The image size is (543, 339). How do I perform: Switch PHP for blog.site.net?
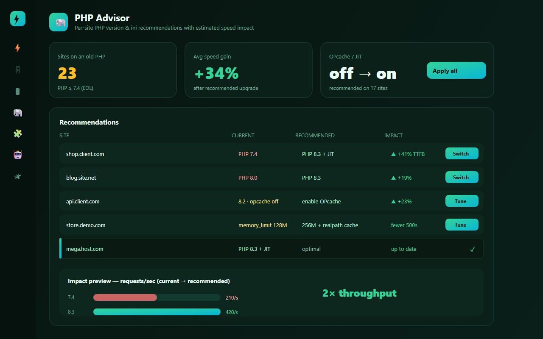462,177
